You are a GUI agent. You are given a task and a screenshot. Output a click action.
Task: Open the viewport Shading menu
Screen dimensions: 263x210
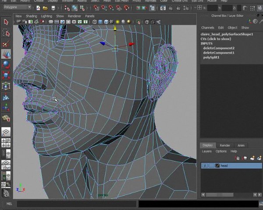pos(32,16)
